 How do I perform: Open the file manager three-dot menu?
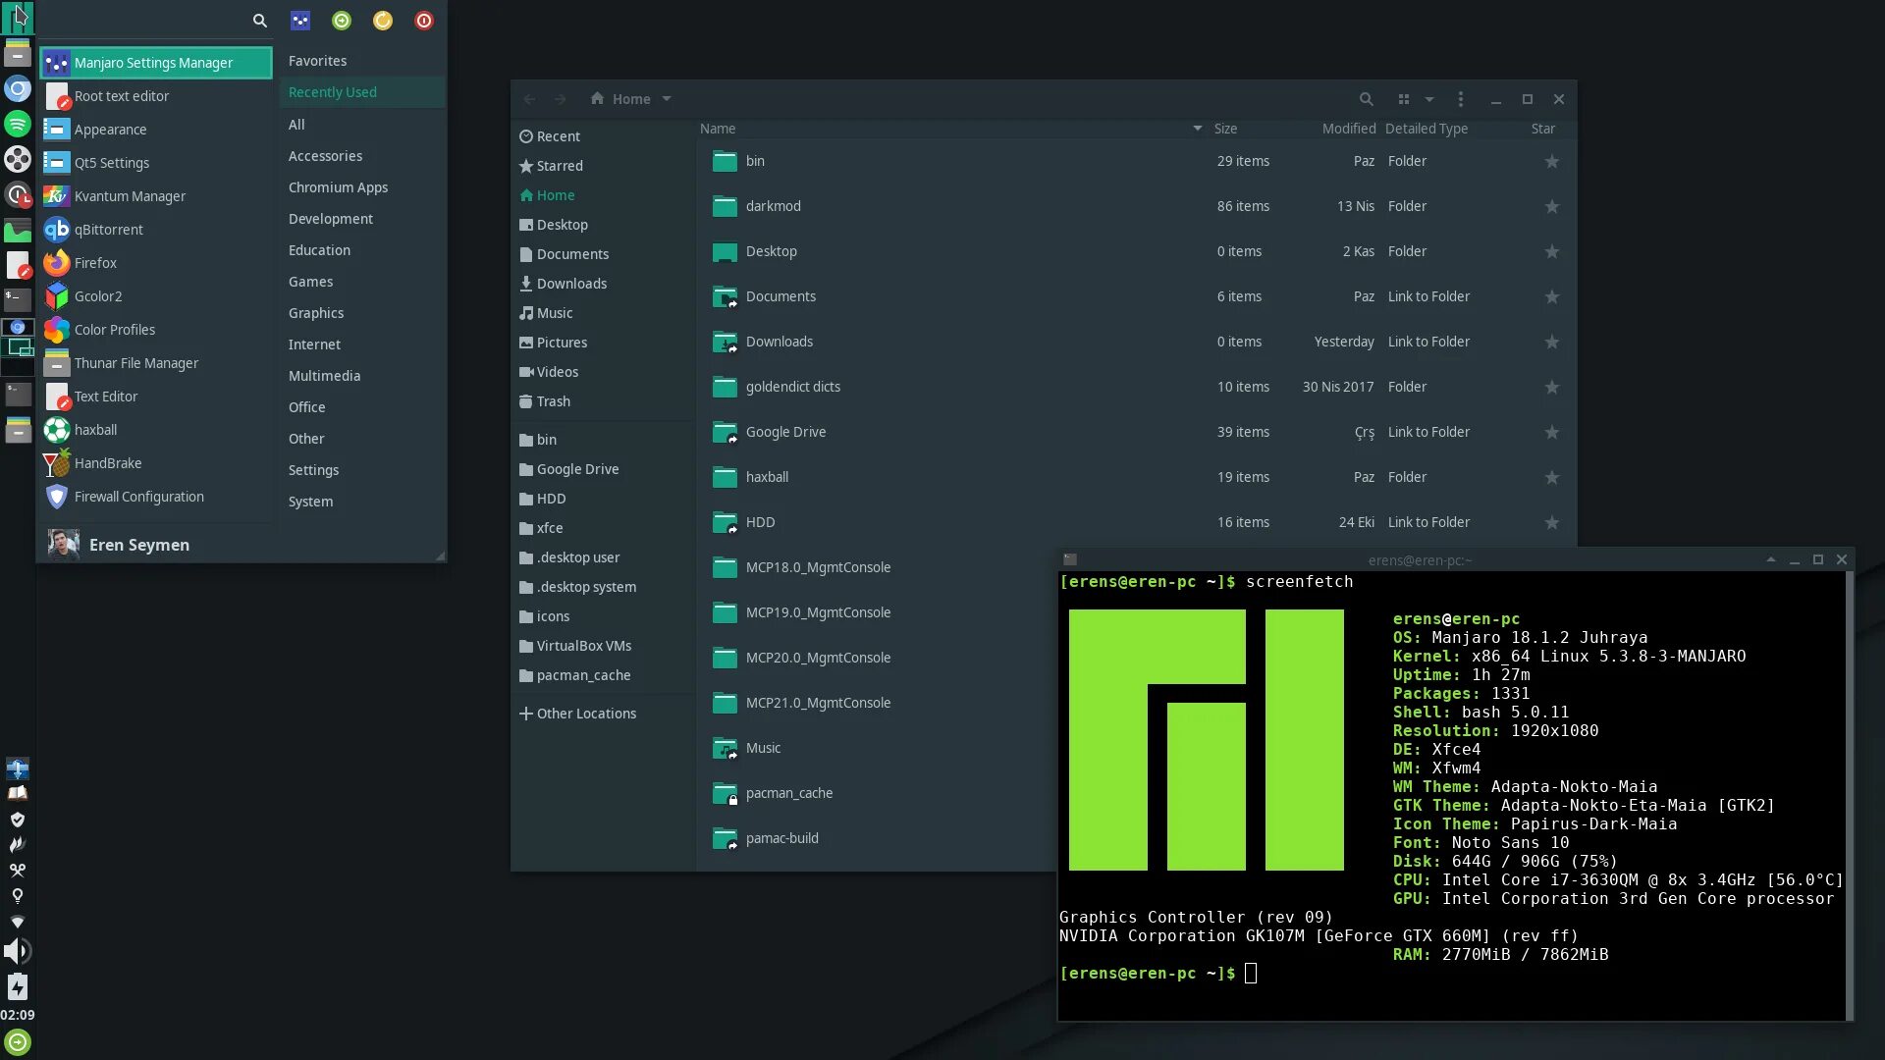(x=1461, y=99)
